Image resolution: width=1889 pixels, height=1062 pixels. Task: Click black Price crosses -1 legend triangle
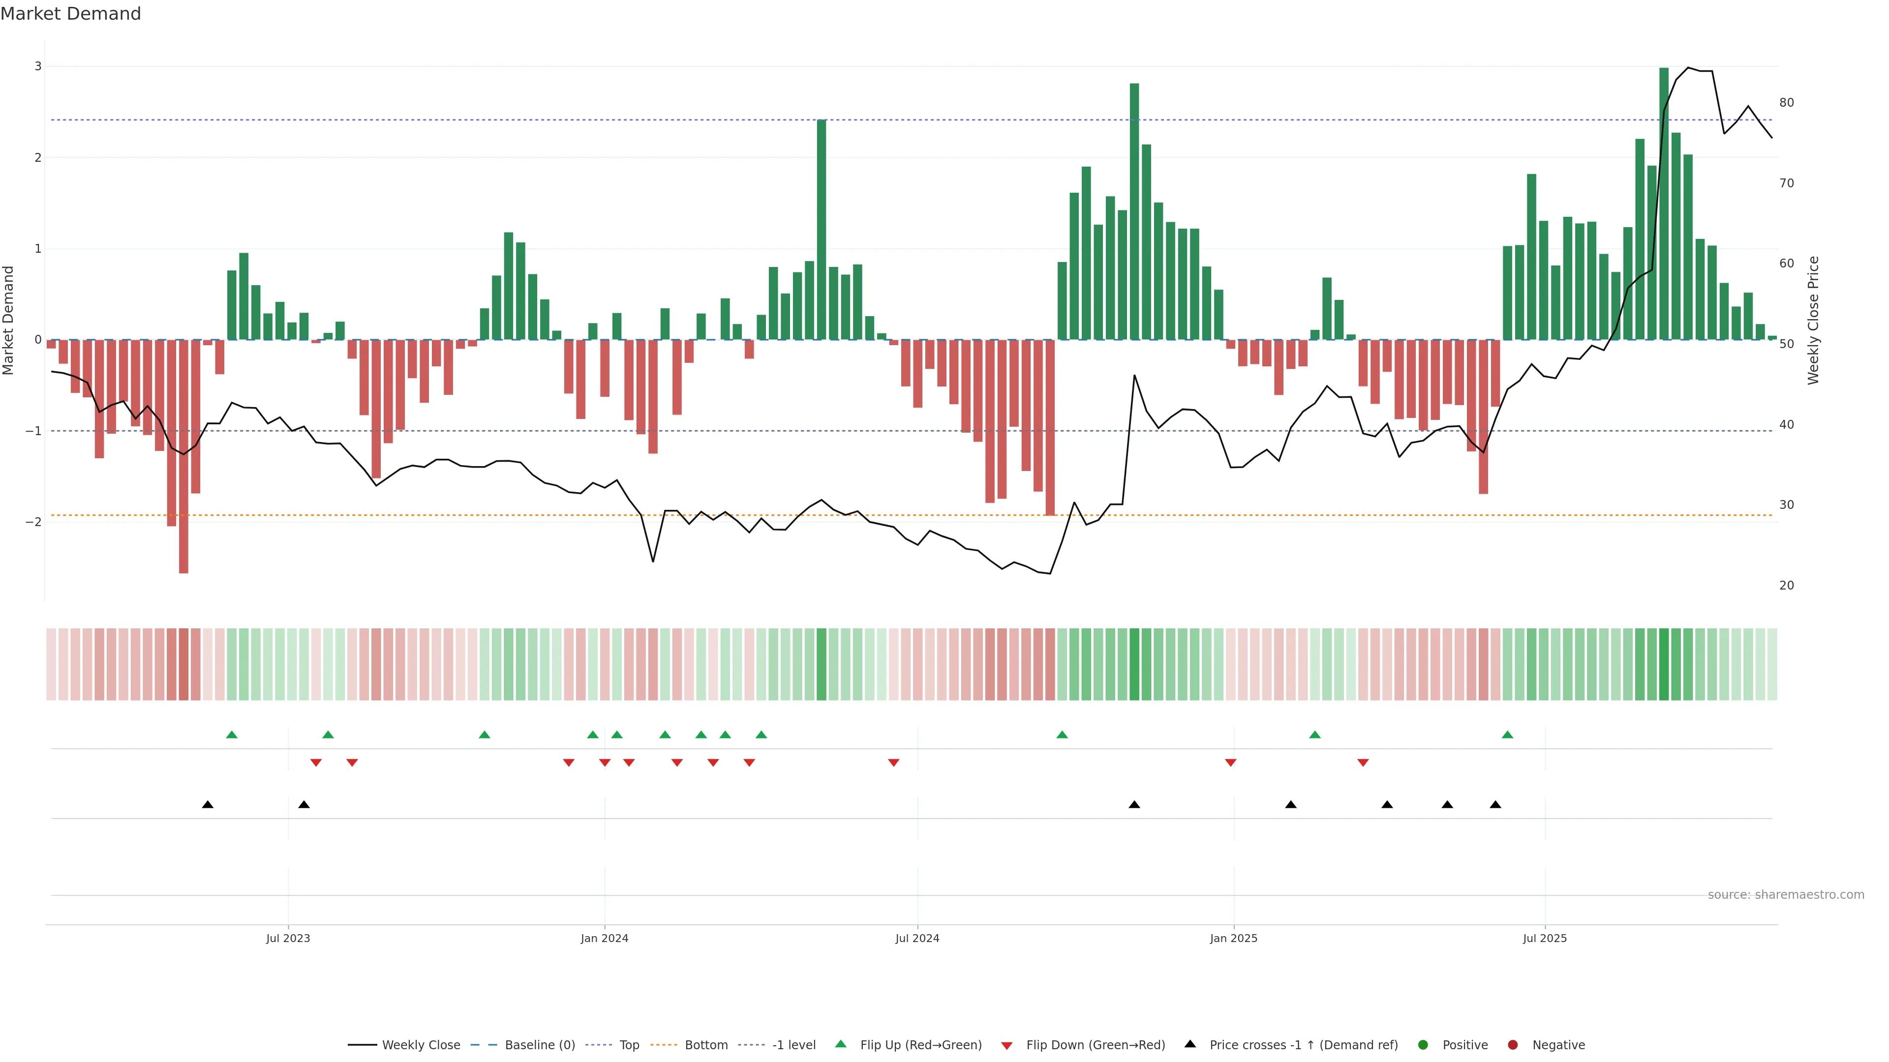pos(1190,1044)
